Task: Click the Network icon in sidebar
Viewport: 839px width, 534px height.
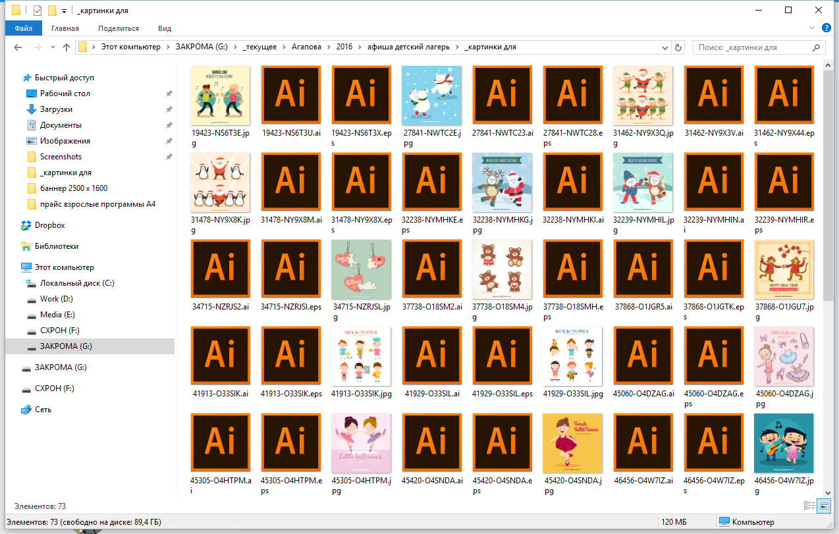Action: 26,410
